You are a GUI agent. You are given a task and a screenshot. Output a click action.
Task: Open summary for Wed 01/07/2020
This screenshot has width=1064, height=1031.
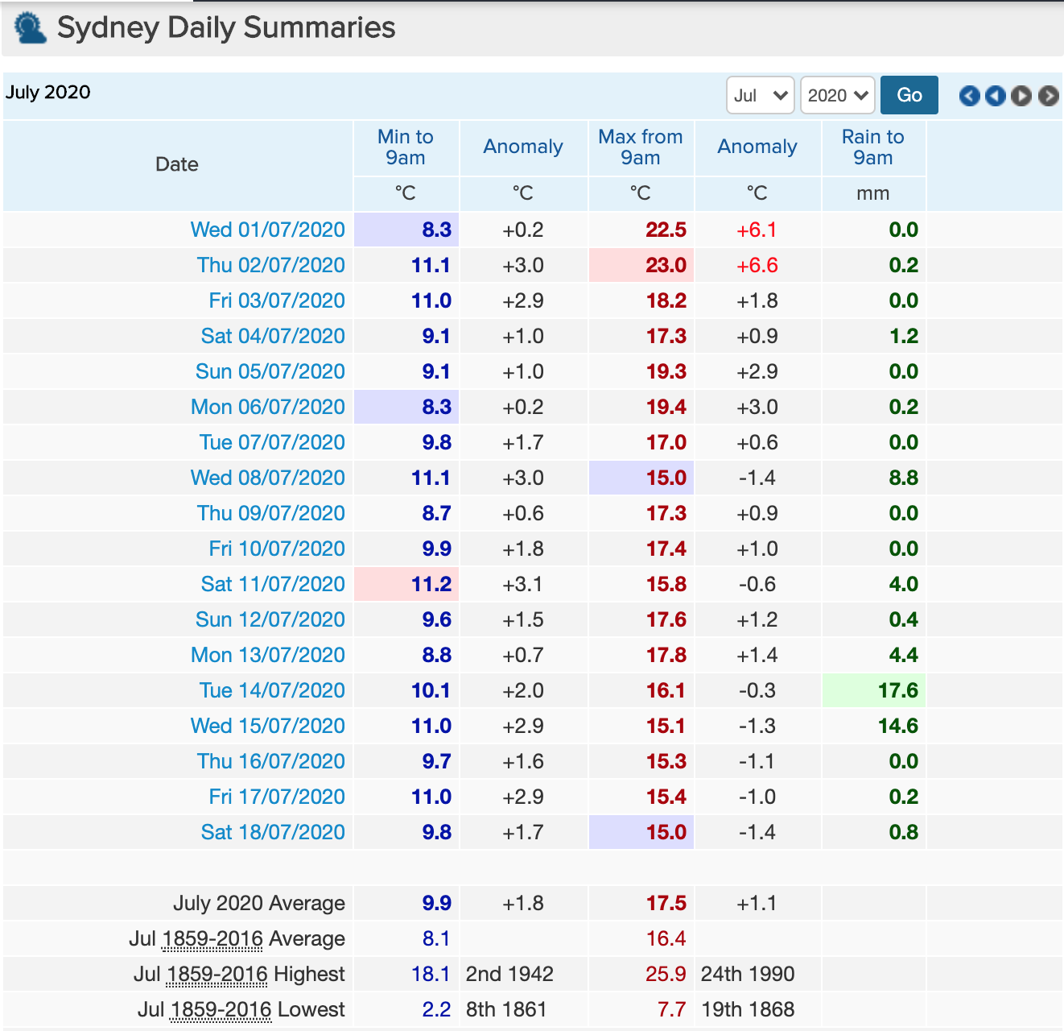coord(269,230)
